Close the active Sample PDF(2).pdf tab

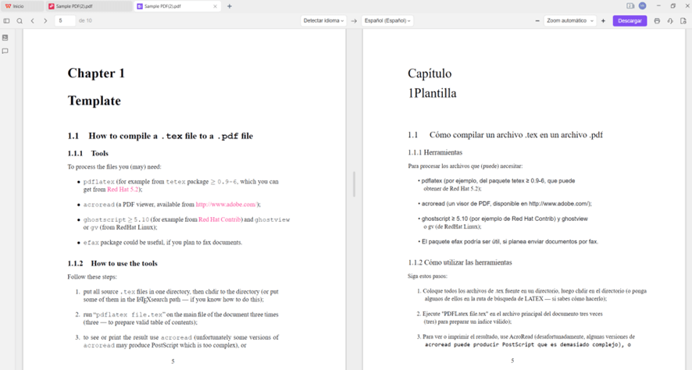215,6
